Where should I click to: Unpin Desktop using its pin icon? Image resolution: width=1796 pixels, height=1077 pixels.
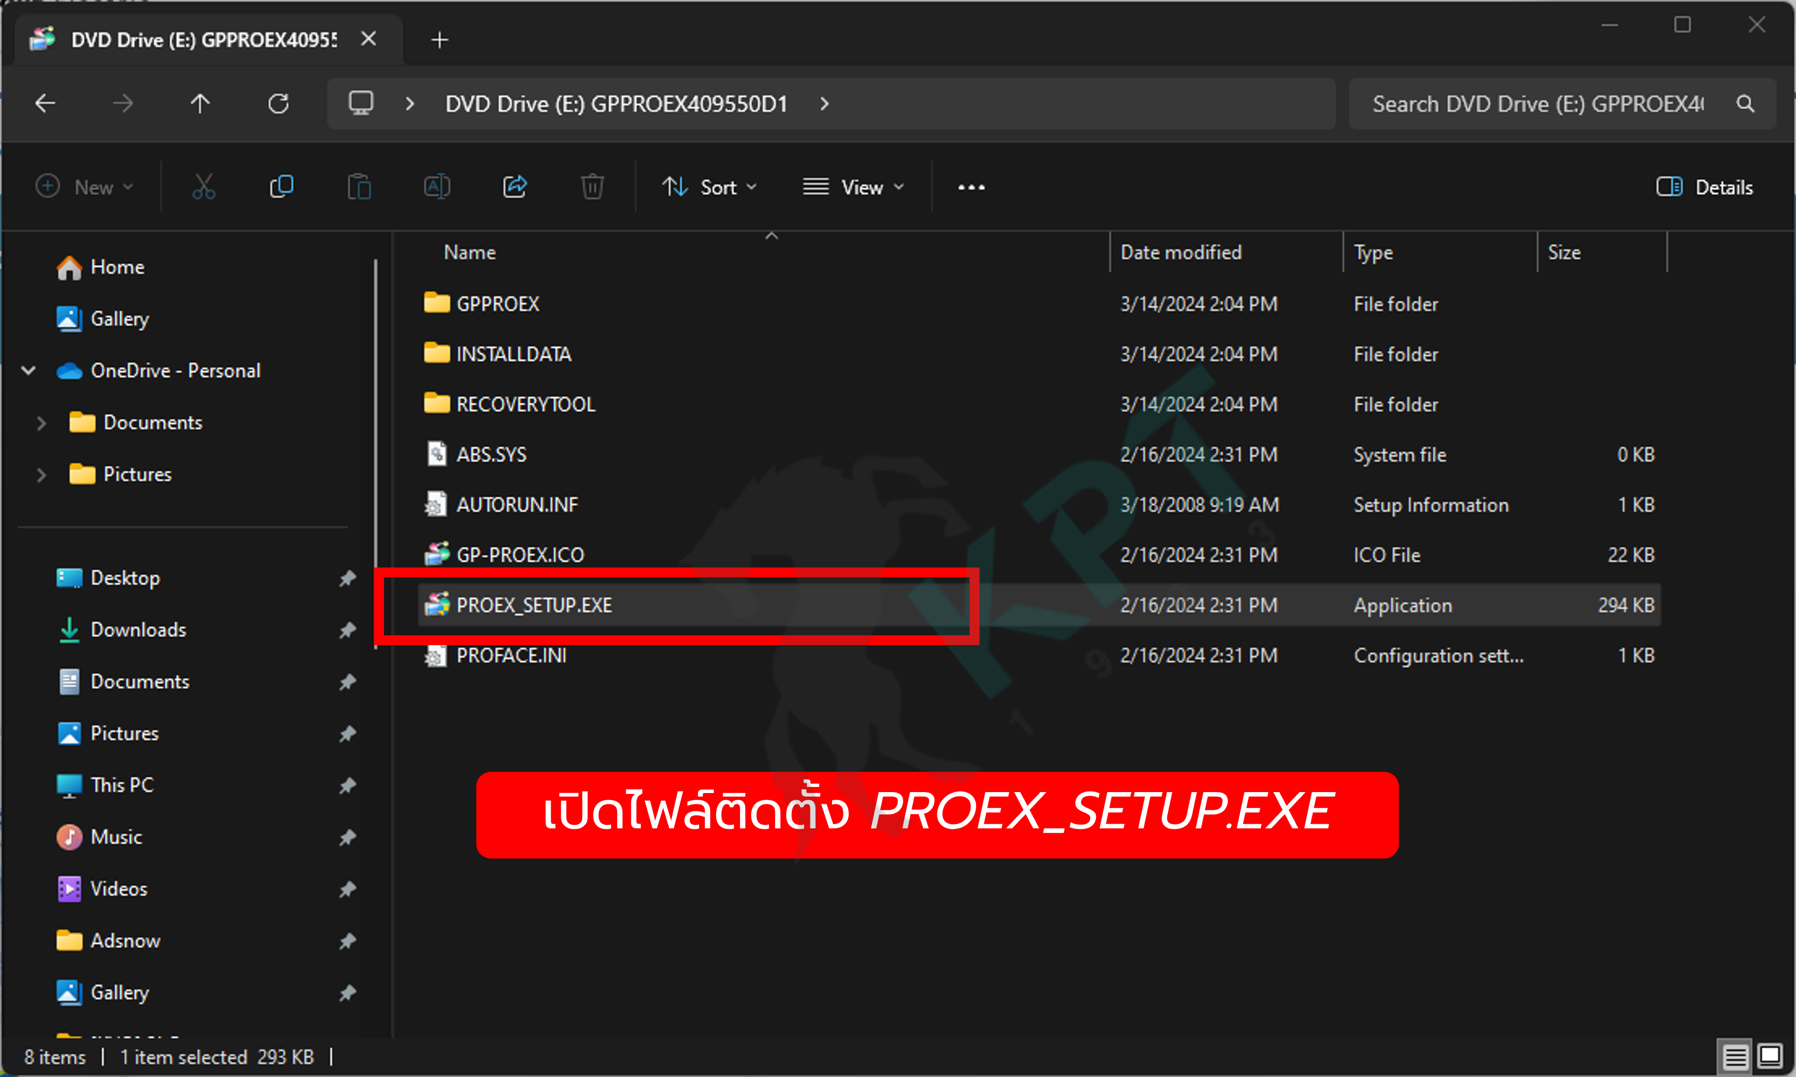click(348, 578)
